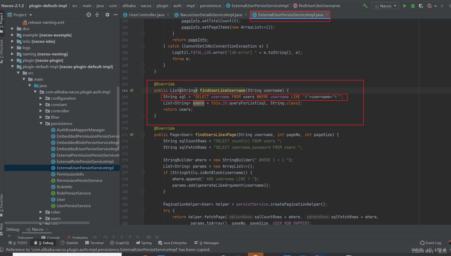Viewport: 451px width, 256px height.
Task: Open the Spring tool window
Action: point(144,243)
